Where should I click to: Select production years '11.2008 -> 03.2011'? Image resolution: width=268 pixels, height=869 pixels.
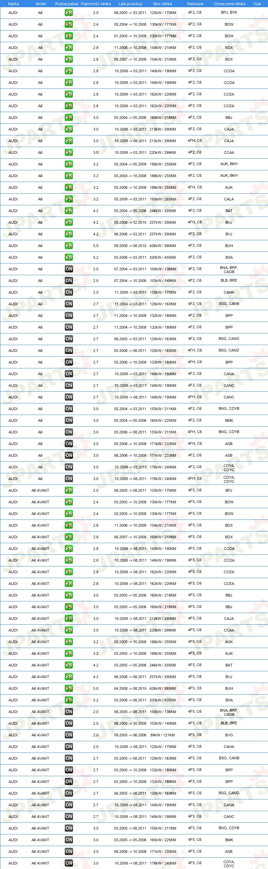tap(130, 292)
